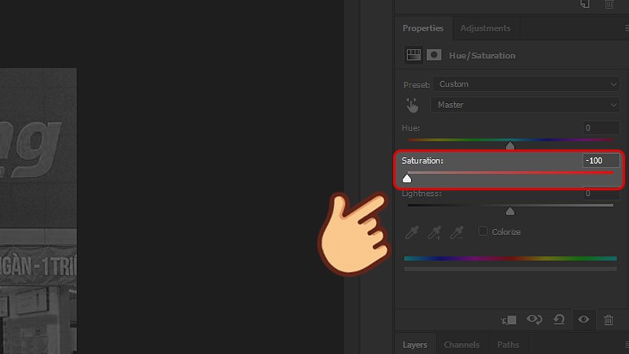This screenshot has height=354, width=629.
Task: View the previous state of adjustment
Action: click(535, 319)
